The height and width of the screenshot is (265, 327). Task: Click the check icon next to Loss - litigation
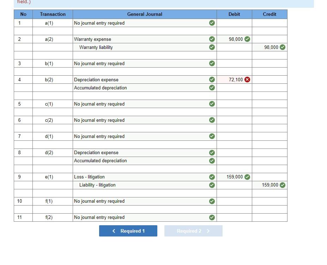pyautogui.click(x=212, y=177)
